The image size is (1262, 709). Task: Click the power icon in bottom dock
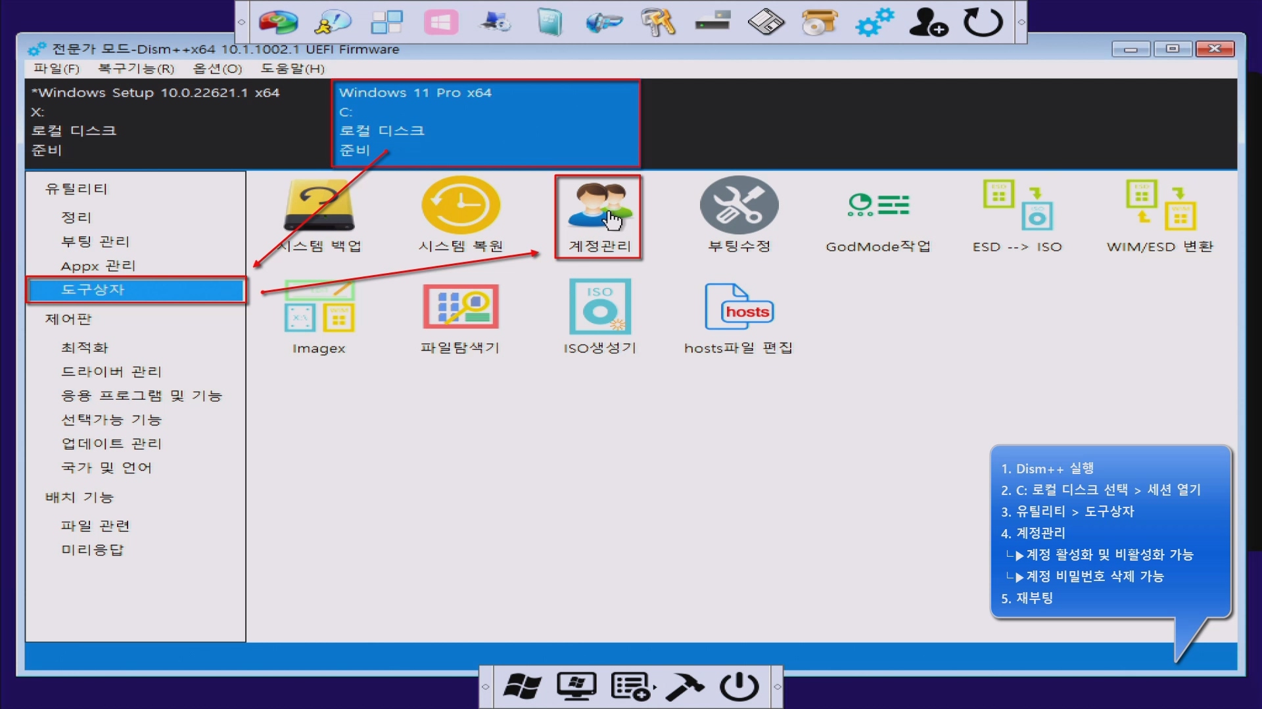739,687
